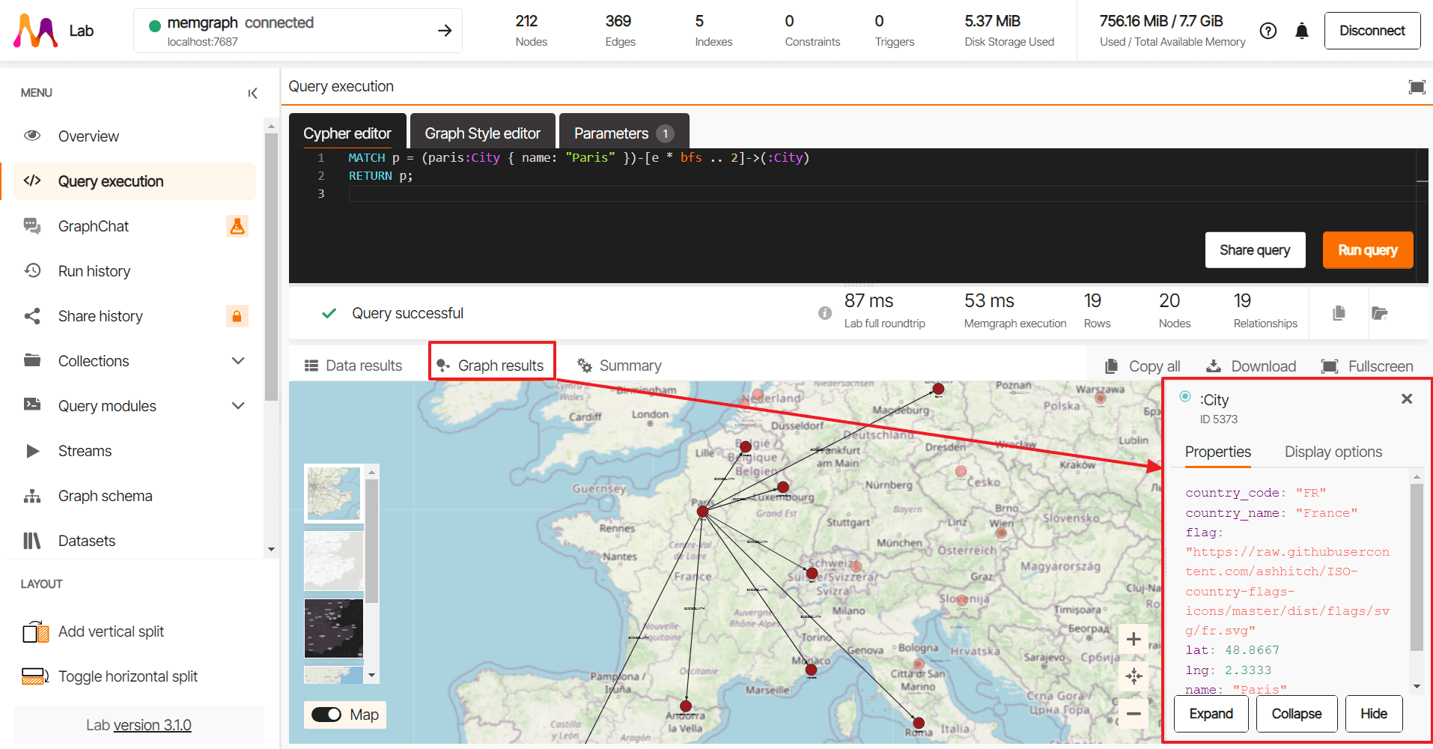1433x749 pixels.
Task: Copy query results icon
Action: [1339, 313]
